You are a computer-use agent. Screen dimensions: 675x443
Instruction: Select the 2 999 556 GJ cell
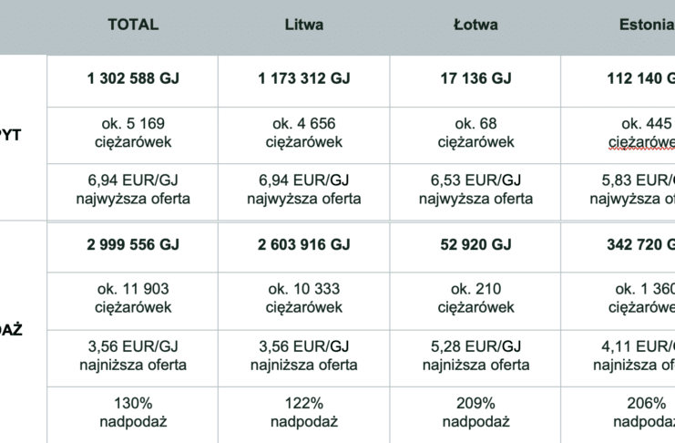tap(133, 247)
